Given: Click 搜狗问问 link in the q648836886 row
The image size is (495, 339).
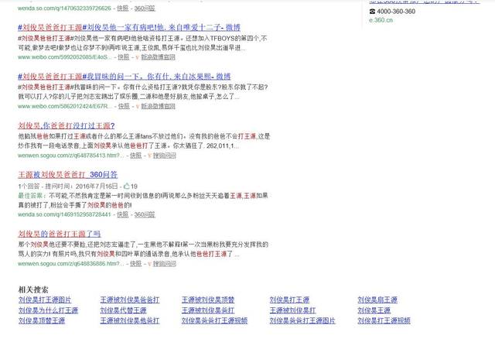Looking at the screenshot, I should (x=165, y=263).
